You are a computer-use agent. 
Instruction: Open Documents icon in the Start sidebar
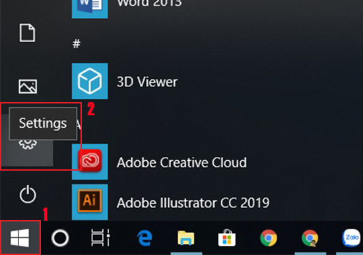point(27,32)
